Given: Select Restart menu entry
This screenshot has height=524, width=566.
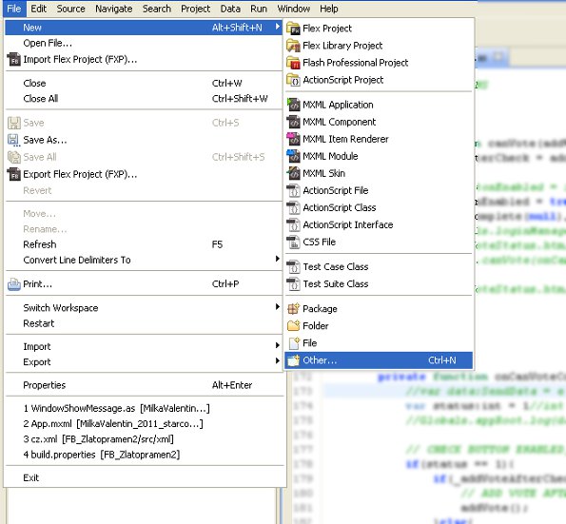Looking at the screenshot, I should pyautogui.click(x=144, y=323).
